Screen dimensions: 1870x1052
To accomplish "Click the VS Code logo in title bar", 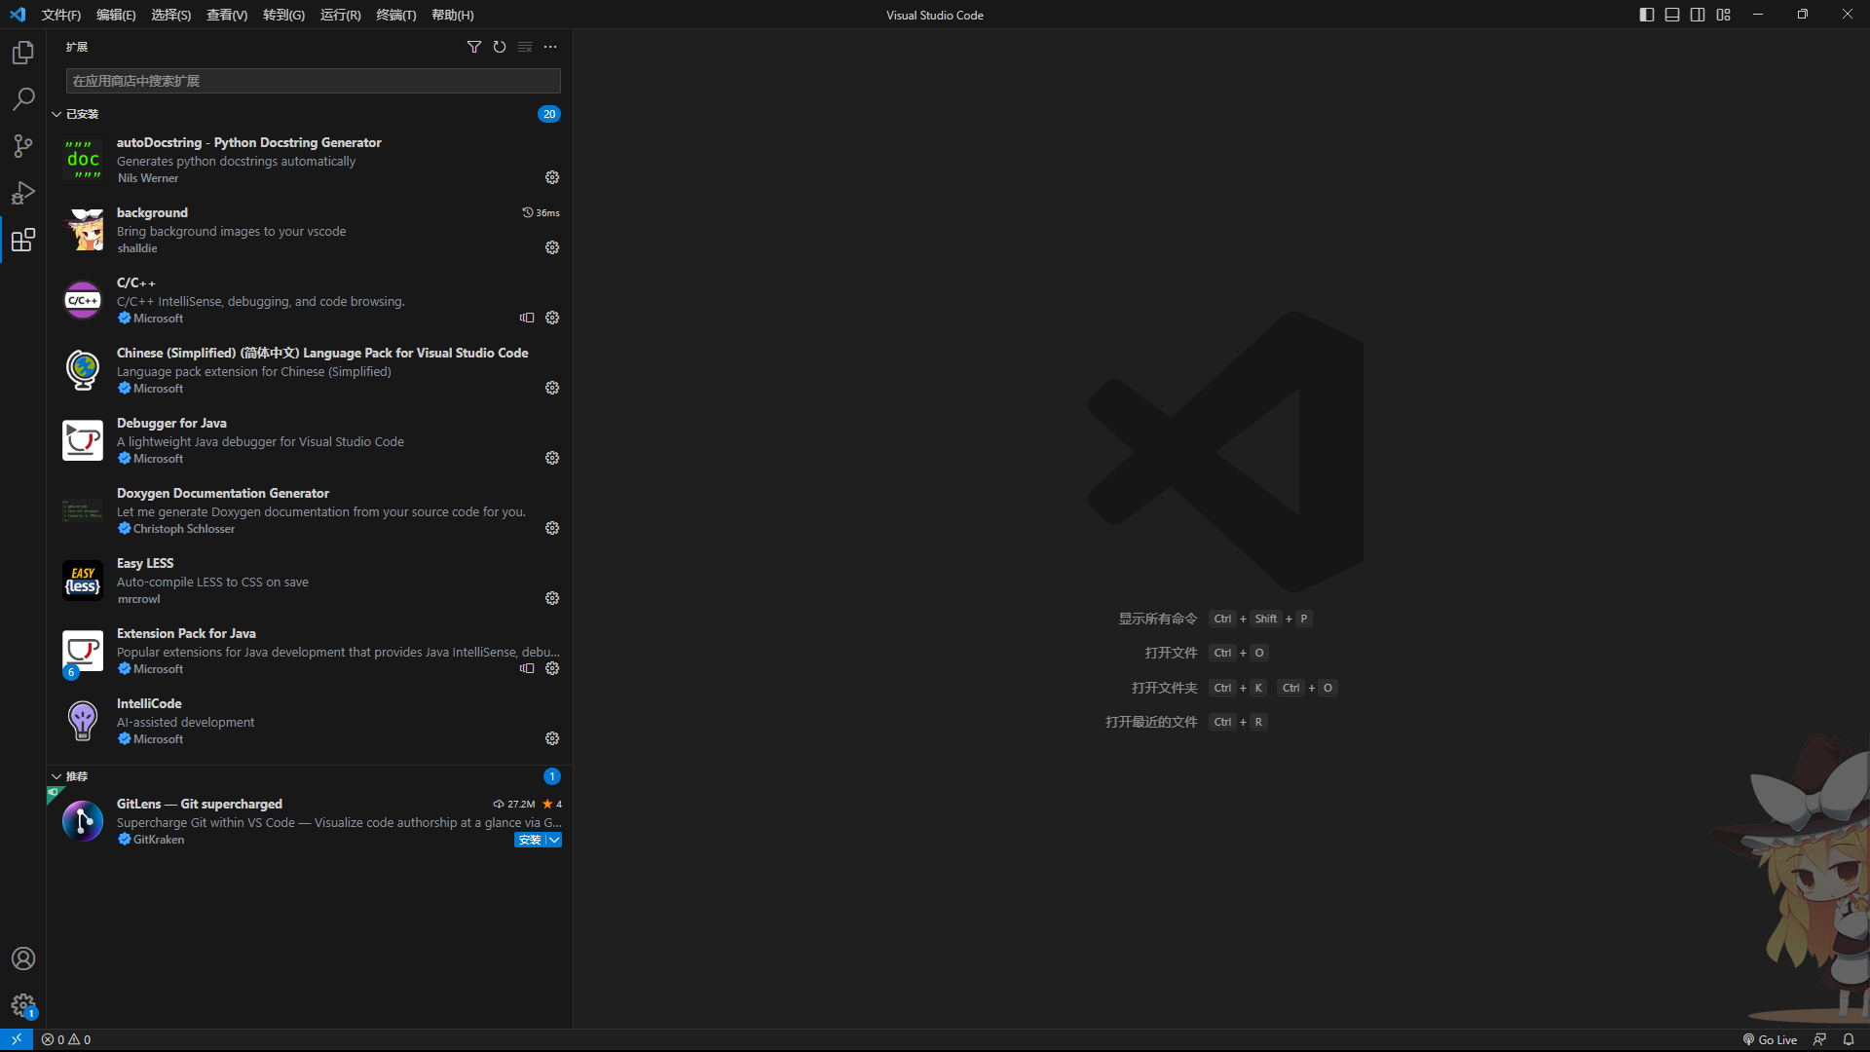I will [18, 15].
